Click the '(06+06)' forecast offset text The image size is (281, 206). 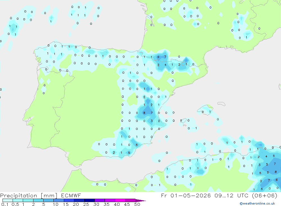pyautogui.click(x=264, y=195)
